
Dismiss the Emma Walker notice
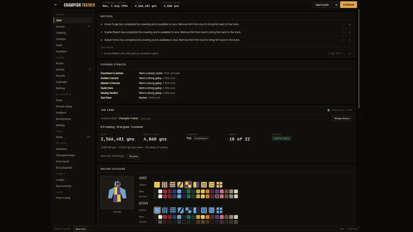click(x=350, y=54)
